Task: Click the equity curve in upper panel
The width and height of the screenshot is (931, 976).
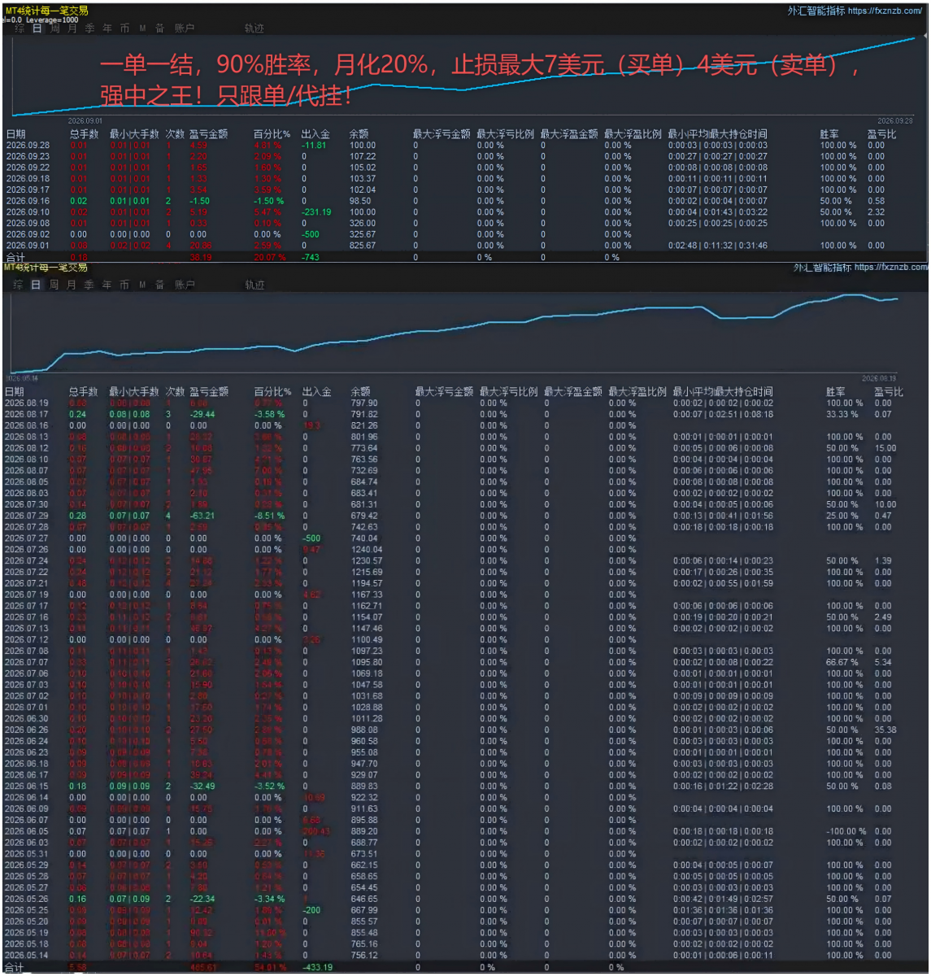Action: tap(465, 77)
